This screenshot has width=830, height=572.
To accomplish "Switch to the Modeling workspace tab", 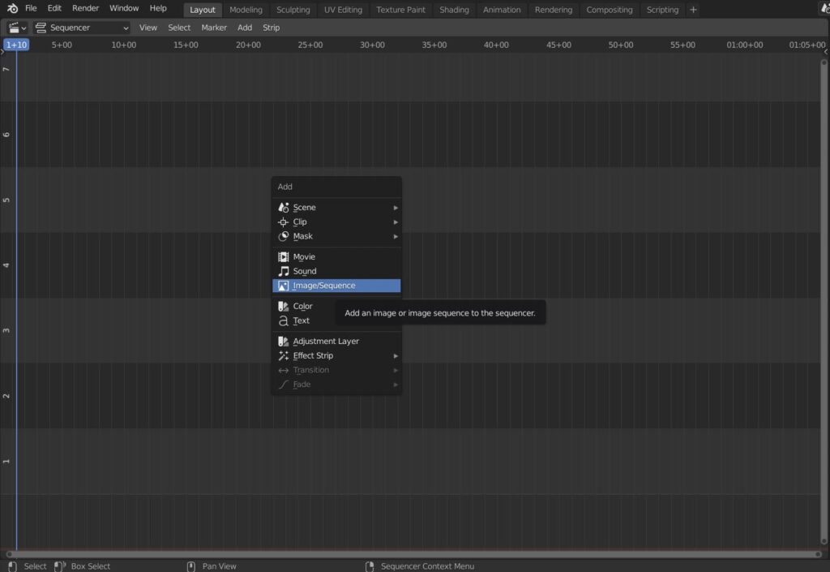I will pyautogui.click(x=246, y=10).
